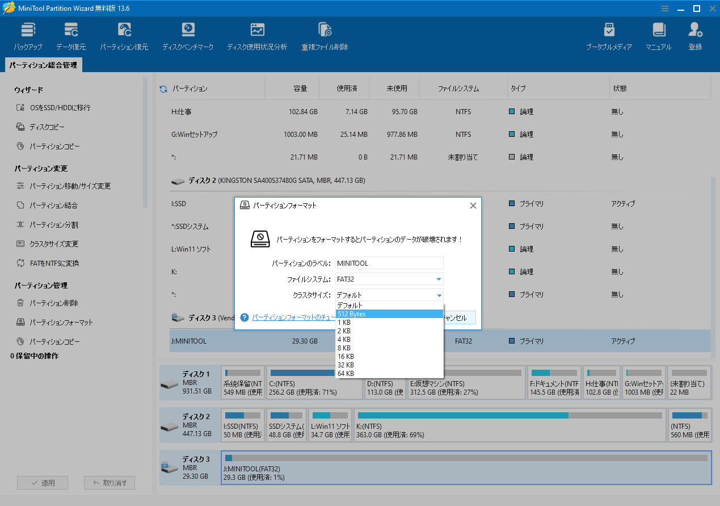
Task: Start ディスクコピー wizard
Action: coord(40,127)
